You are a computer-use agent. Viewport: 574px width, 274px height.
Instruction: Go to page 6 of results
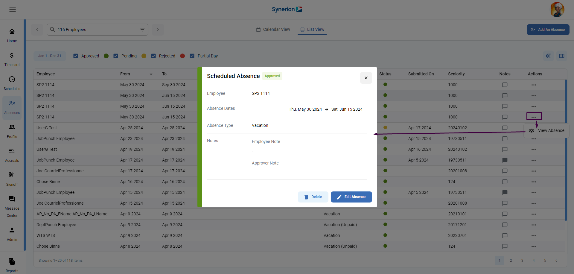click(556, 261)
